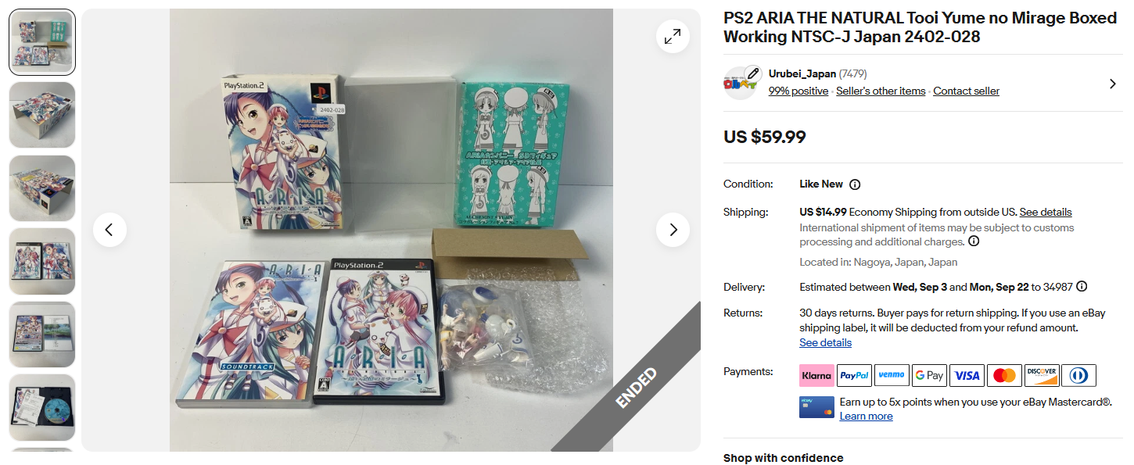The width and height of the screenshot is (1134, 465).
Task: Open the 99% positive feedback link
Action: click(x=798, y=91)
